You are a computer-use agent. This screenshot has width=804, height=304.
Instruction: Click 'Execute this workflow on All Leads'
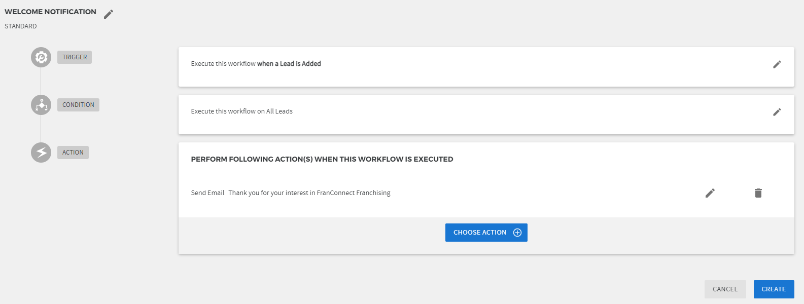242,111
